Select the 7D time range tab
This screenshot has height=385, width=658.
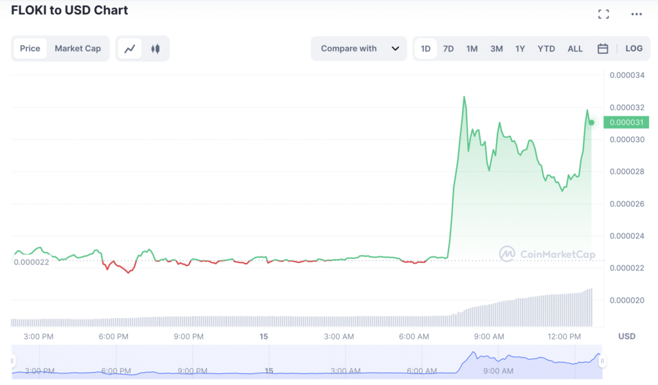pos(448,49)
